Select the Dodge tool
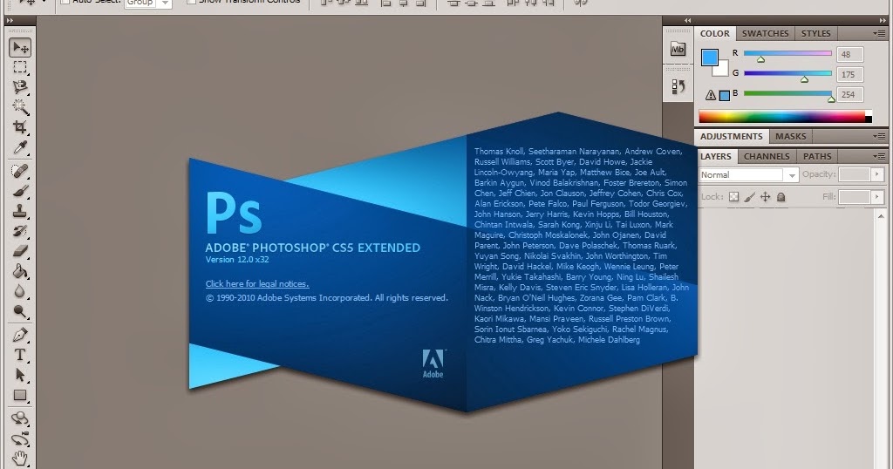Image resolution: width=893 pixels, height=469 pixels. (20, 311)
